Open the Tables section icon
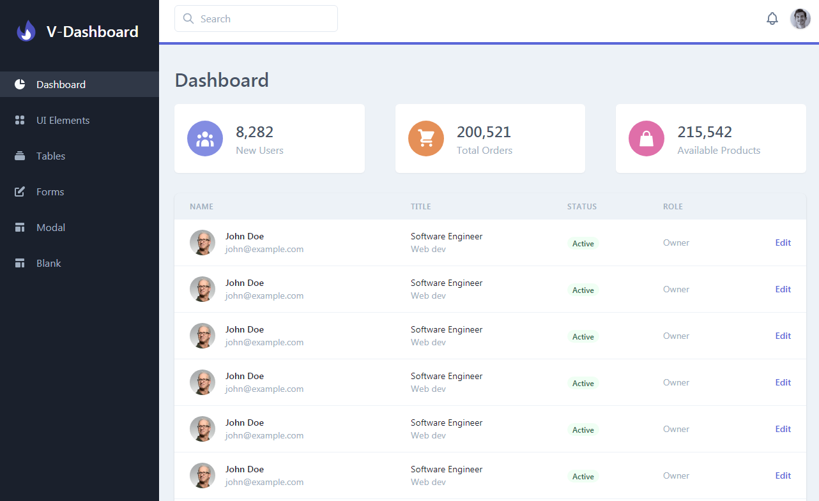 click(20, 155)
